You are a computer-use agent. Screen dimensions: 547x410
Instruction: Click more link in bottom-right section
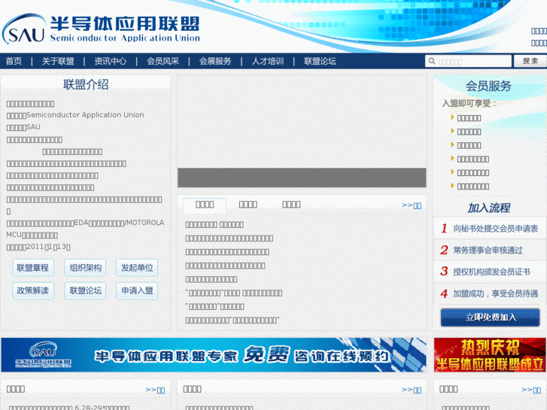(531, 390)
